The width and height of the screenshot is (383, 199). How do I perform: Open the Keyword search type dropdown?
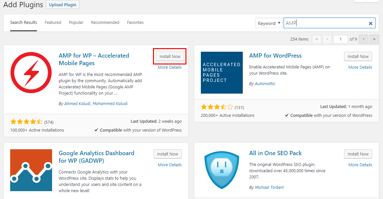pyautogui.click(x=269, y=23)
